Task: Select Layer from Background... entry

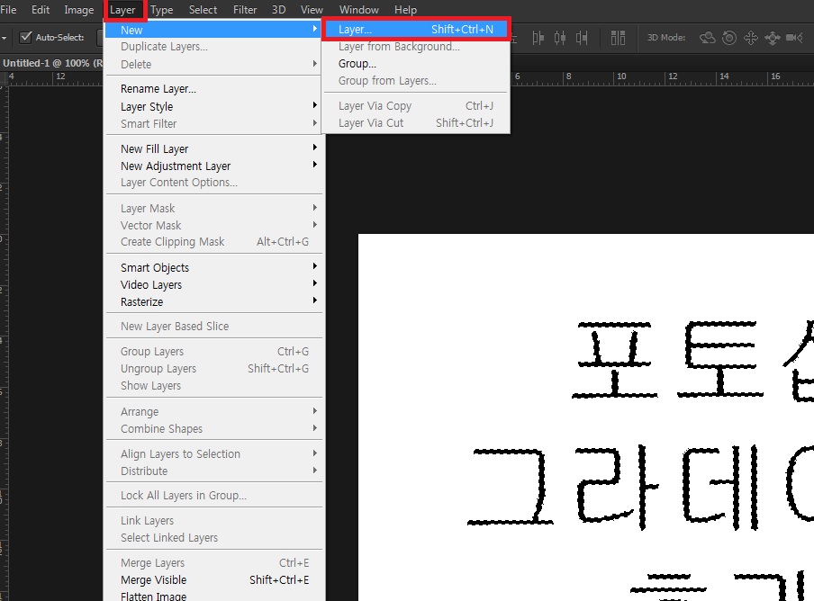Action: [416, 47]
